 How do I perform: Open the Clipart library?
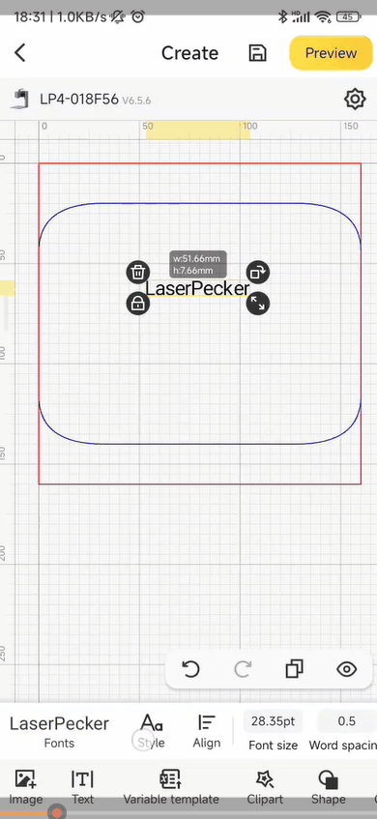(265, 787)
